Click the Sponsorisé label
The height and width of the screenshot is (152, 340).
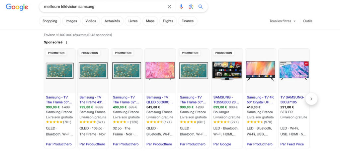[53, 42]
